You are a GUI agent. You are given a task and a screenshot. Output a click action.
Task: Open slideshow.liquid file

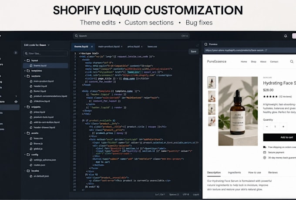[42, 102]
